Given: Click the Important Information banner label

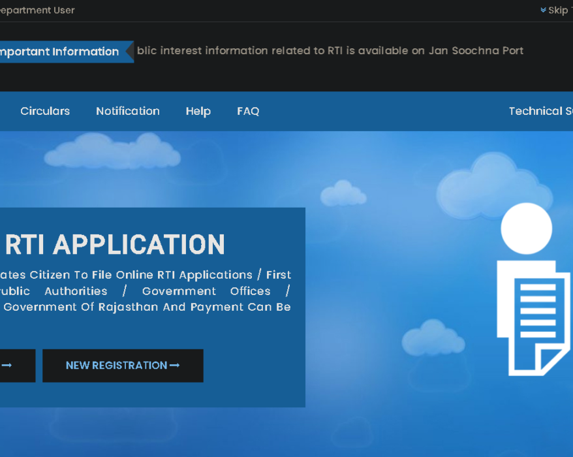Looking at the screenshot, I should 60,52.
